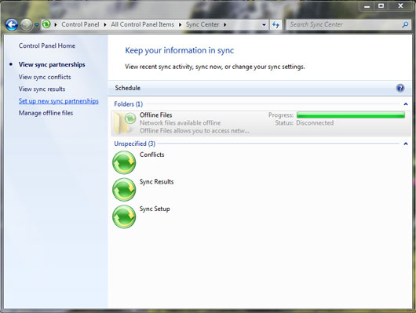Image resolution: width=416 pixels, height=313 pixels.
Task: Open Manage offline files
Action: 46,113
